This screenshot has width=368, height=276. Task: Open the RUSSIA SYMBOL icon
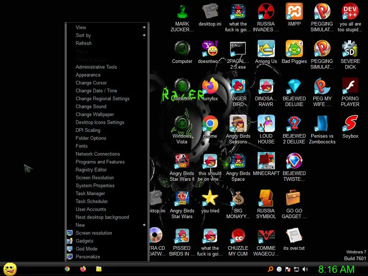tap(266, 204)
